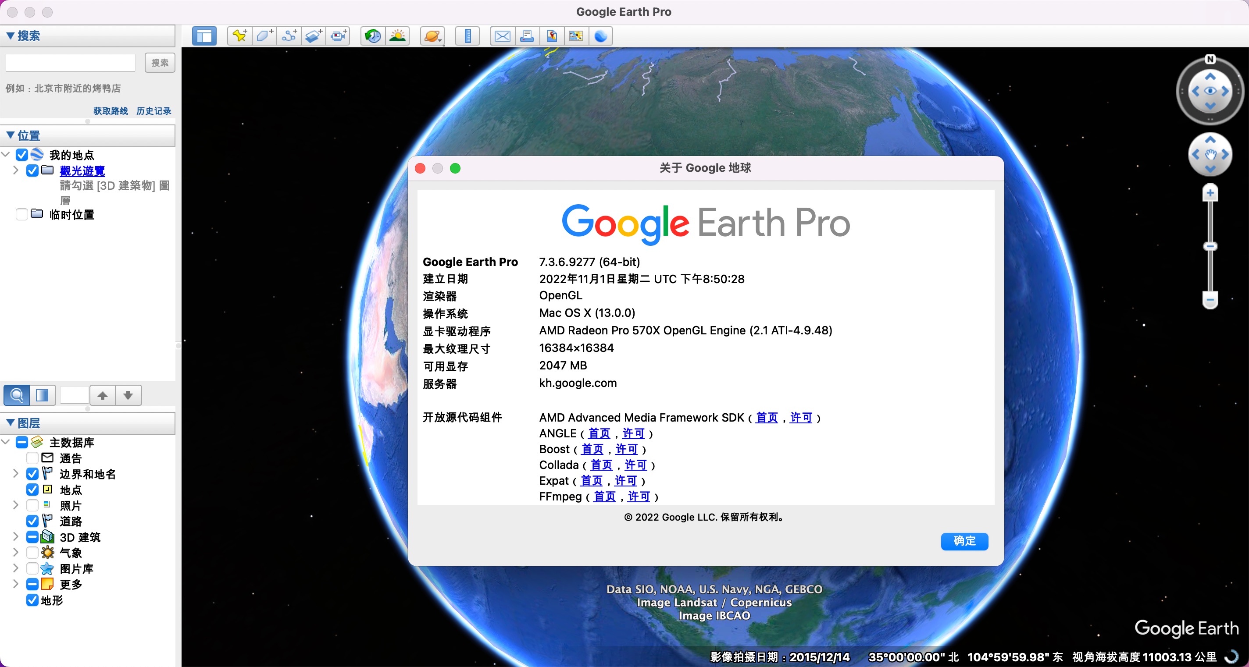This screenshot has height=667, width=1249.
Task: Toggle sunlight with the sun icon
Action: click(398, 36)
